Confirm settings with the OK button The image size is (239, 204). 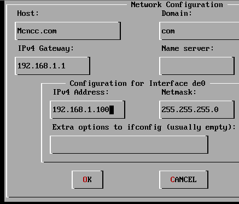tap(88, 179)
